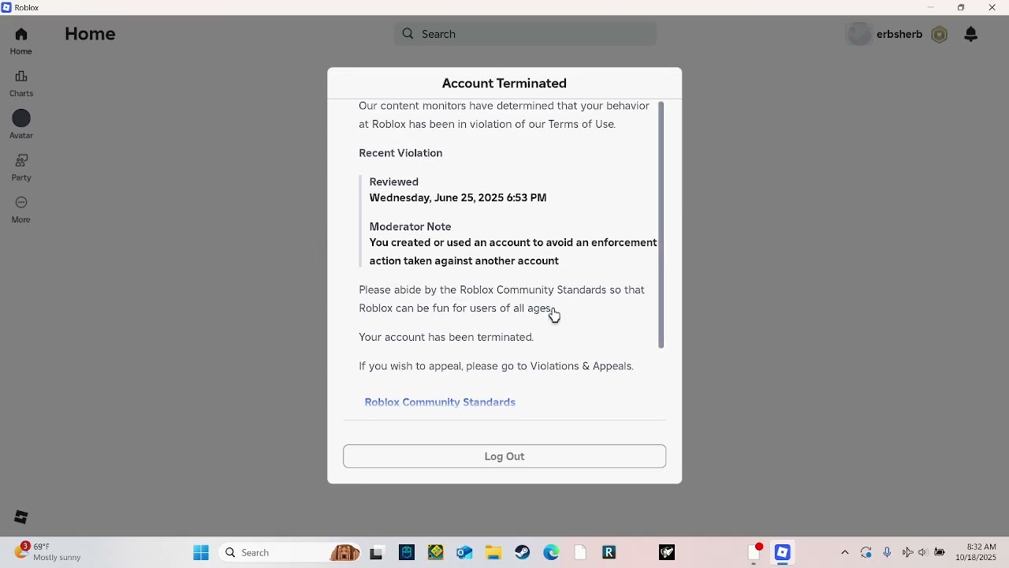Click the microphone tray icon
This screenshot has width=1009, height=568.
[887, 552]
